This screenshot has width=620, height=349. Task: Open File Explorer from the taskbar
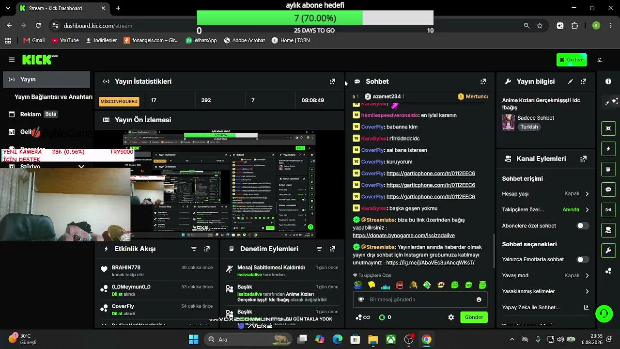click(x=373, y=339)
